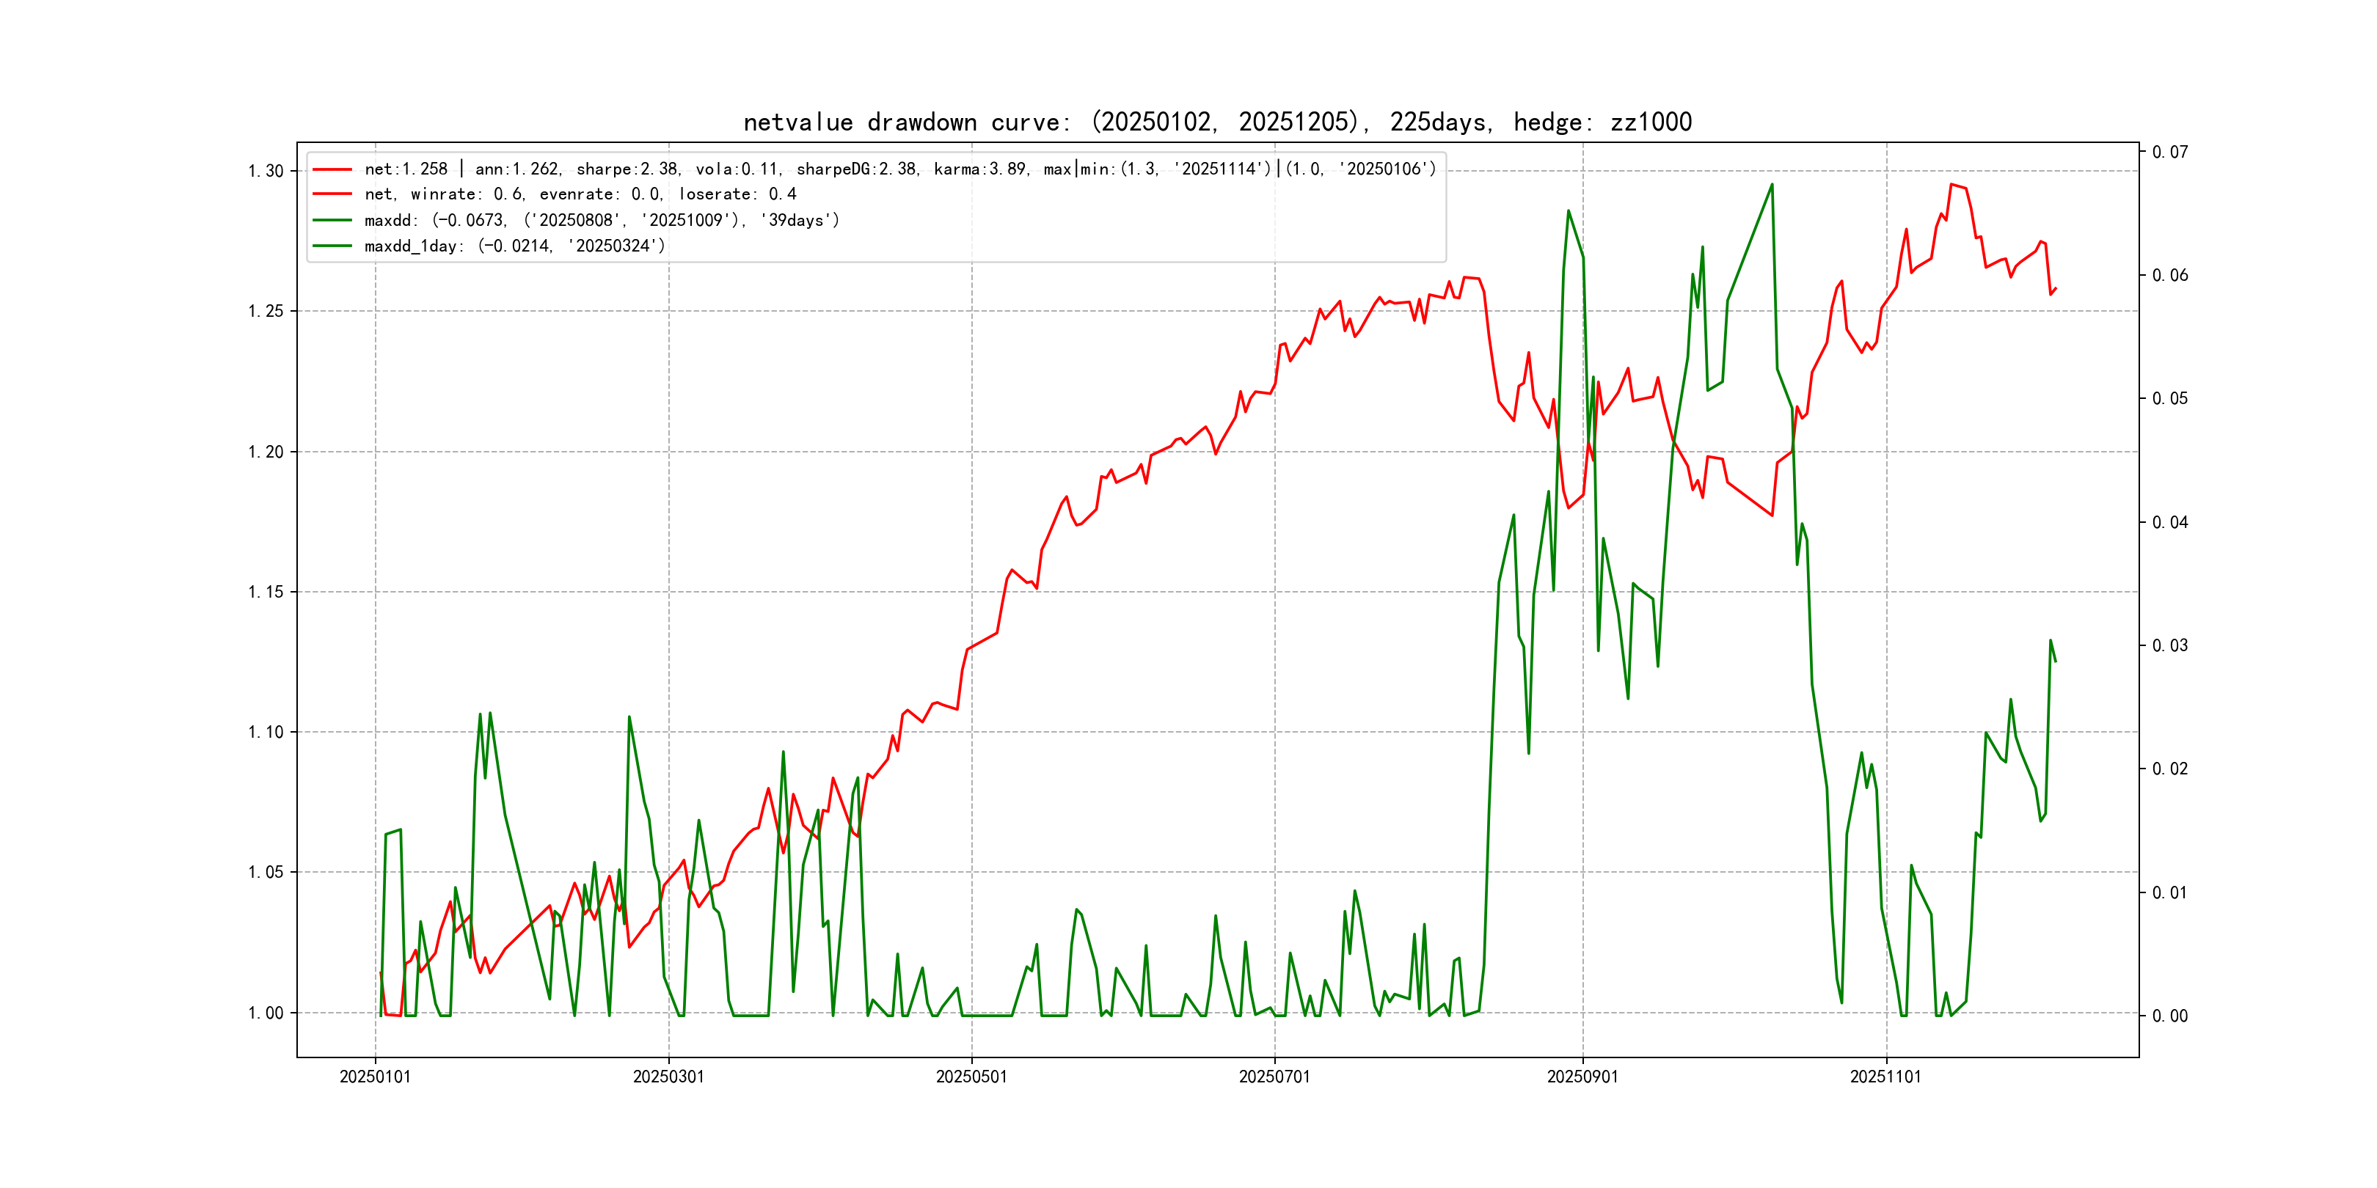Click the red swatch beside winrate legend entry
This screenshot has height=1188, width=2377.
332,194
